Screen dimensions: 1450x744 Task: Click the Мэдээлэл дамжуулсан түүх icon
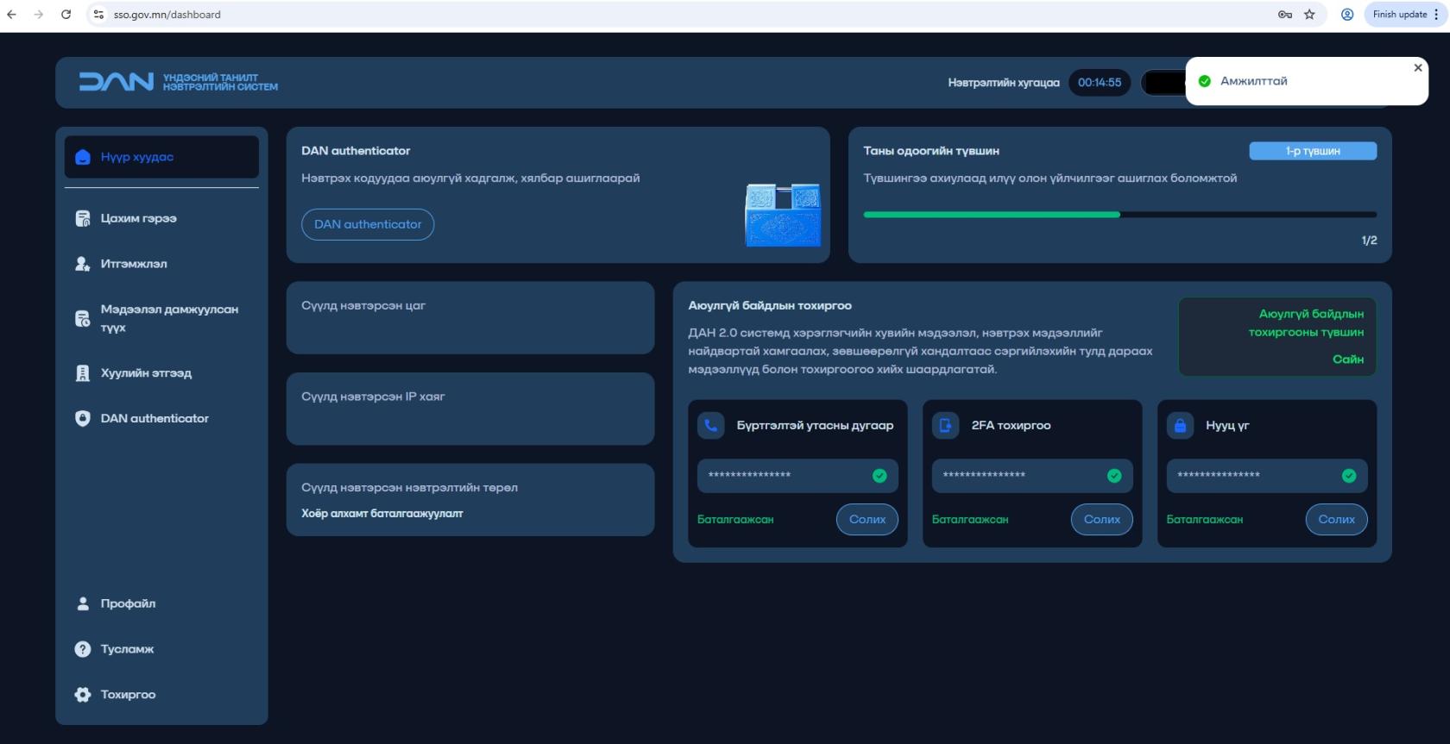pyautogui.click(x=83, y=319)
